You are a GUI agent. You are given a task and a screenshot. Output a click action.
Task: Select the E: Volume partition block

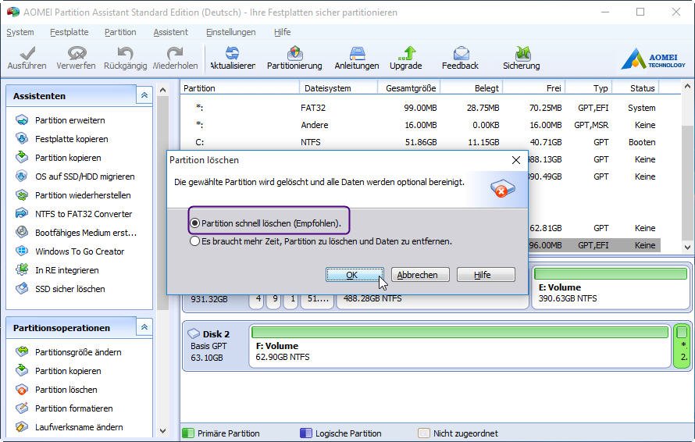(611, 287)
